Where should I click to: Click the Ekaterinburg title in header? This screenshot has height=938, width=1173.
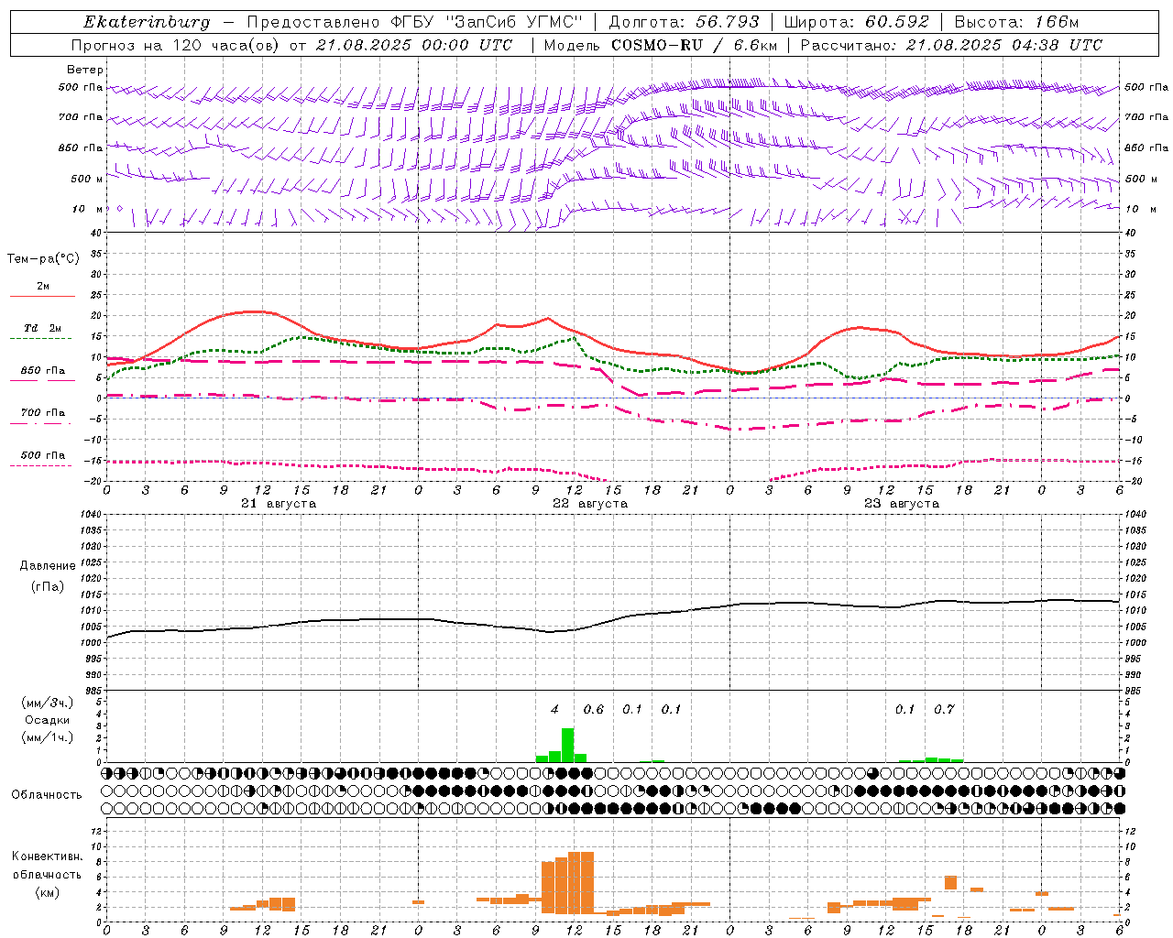pos(147,22)
